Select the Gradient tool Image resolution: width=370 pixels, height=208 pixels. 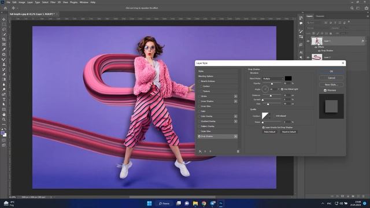click(4, 80)
